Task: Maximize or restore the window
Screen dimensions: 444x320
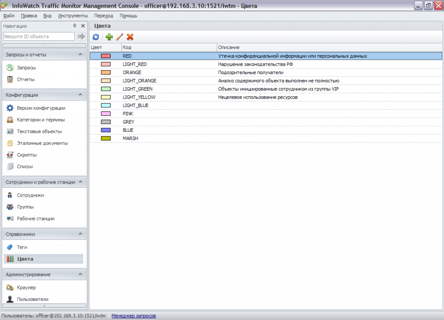Action: tap(428, 5)
